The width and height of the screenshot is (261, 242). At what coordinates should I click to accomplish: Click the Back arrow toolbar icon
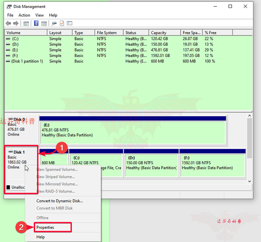pos(8,23)
